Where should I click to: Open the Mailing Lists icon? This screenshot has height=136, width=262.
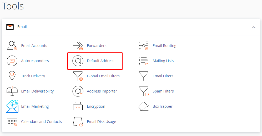pos(144,61)
